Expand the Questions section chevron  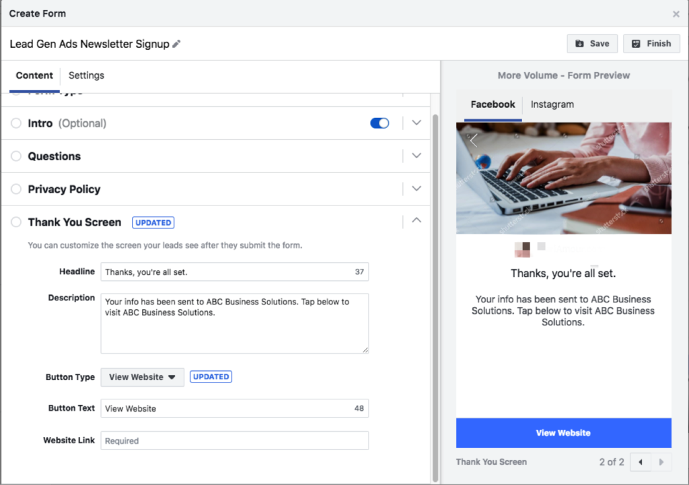(x=416, y=156)
